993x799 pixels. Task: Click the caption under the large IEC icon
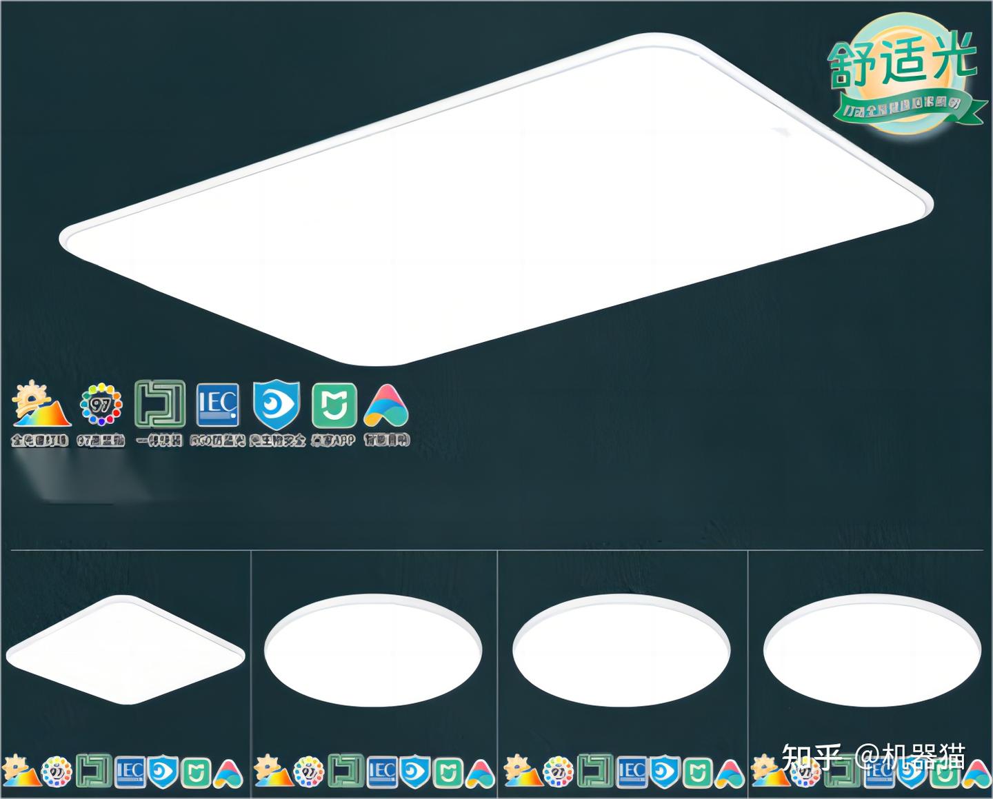click(x=217, y=440)
